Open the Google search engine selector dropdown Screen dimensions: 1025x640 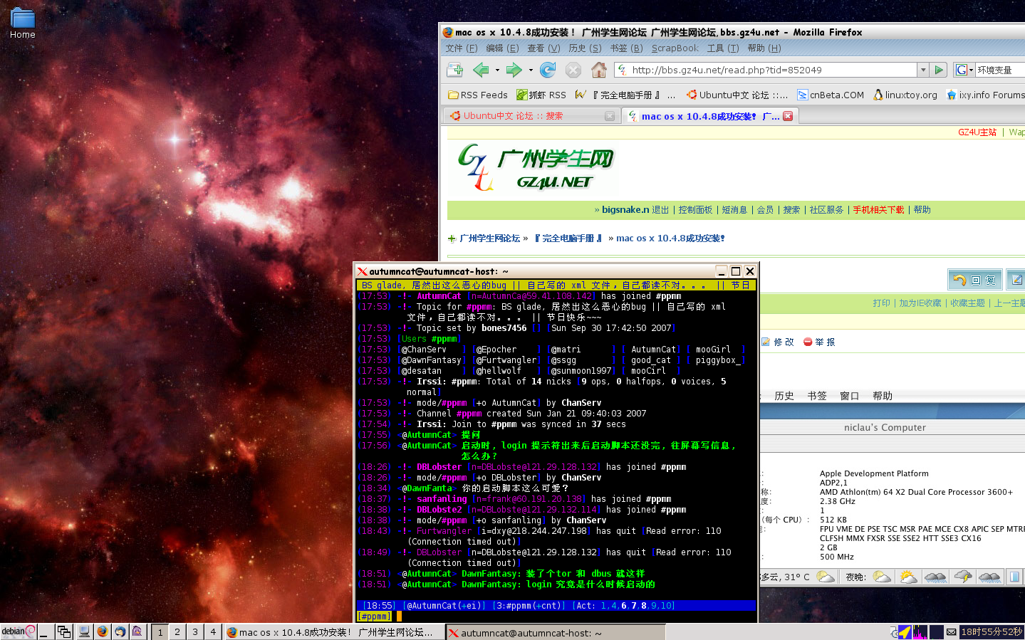pyautogui.click(x=964, y=70)
